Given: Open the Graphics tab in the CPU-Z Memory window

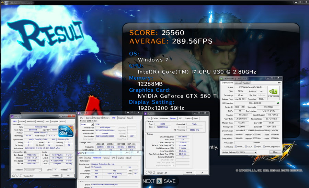Looking at the screenshot, I should pos(188,118).
